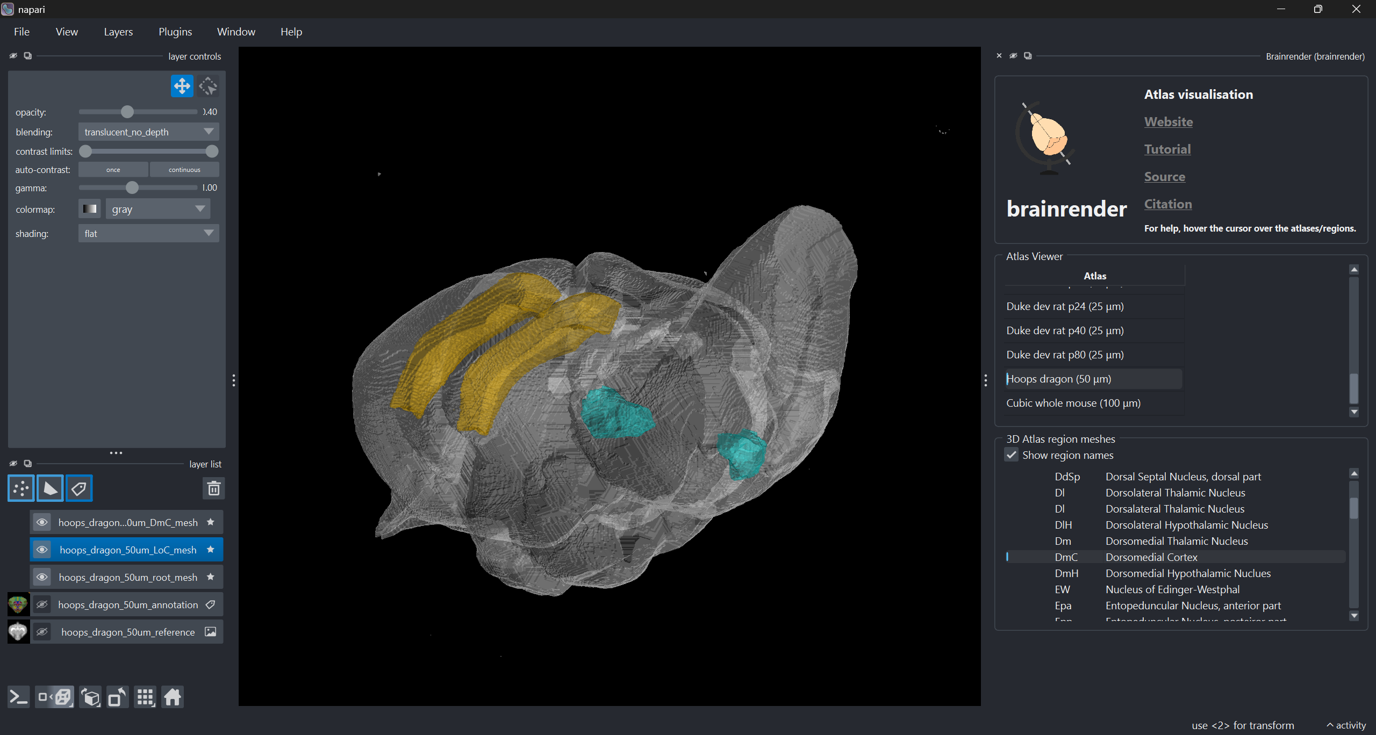This screenshot has height=735, width=1376.
Task: Open the Plugins menu
Action: pyautogui.click(x=175, y=32)
